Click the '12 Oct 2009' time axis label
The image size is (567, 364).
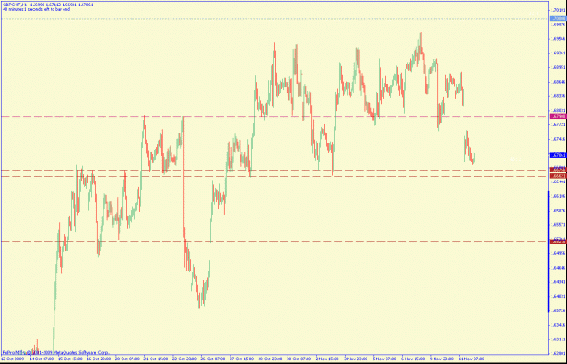click(x=12, y=358)
